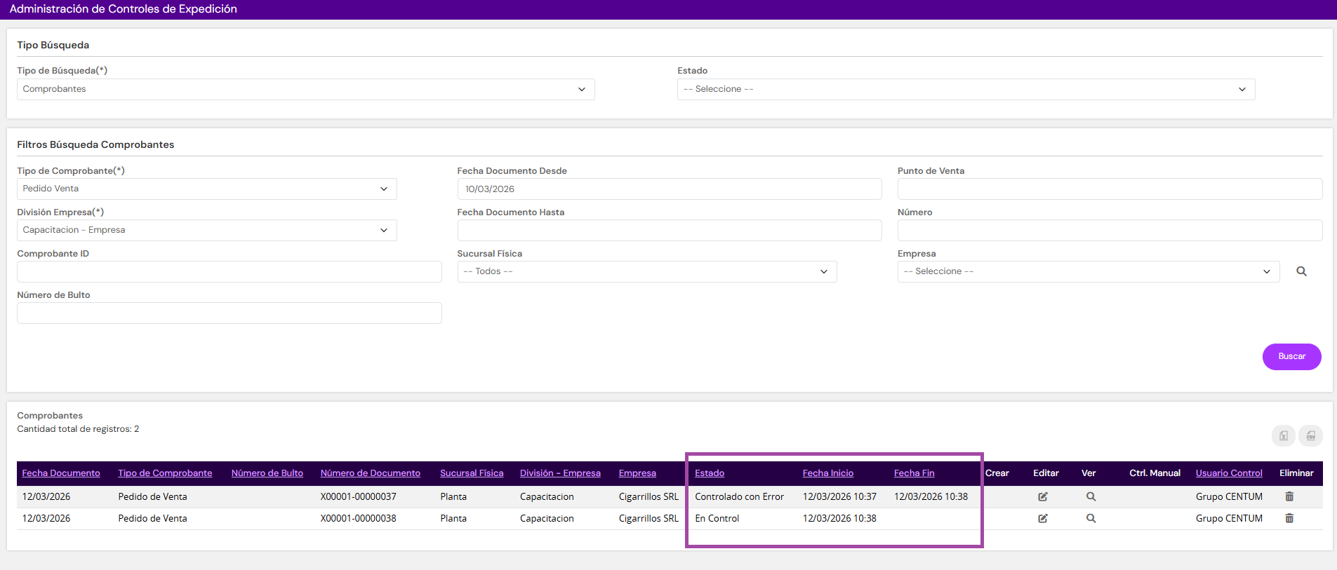The height and width of the screenshot is (570, 1337).
Task: View details of document X00001-00000038
Action: [x=1091, y=518]
